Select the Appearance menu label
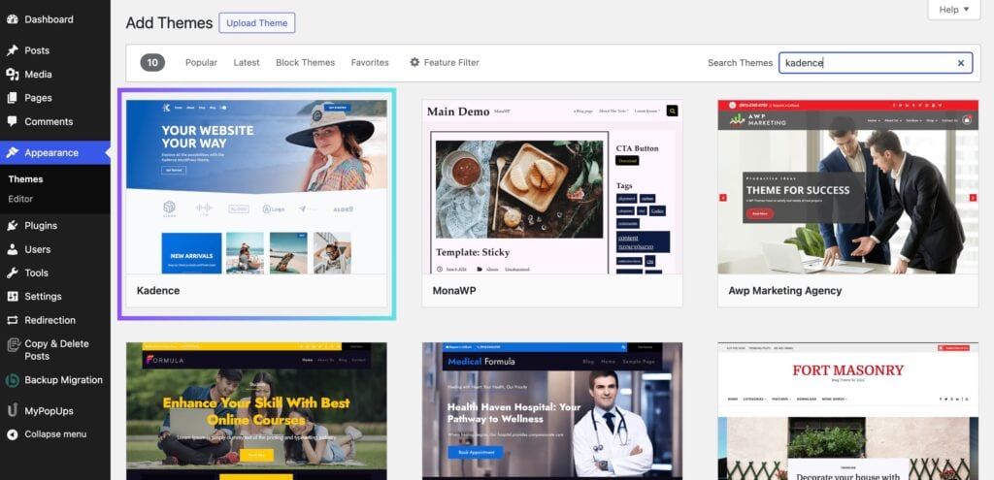Viewport: 994px width, 480px height. click(x=51, y=152)
